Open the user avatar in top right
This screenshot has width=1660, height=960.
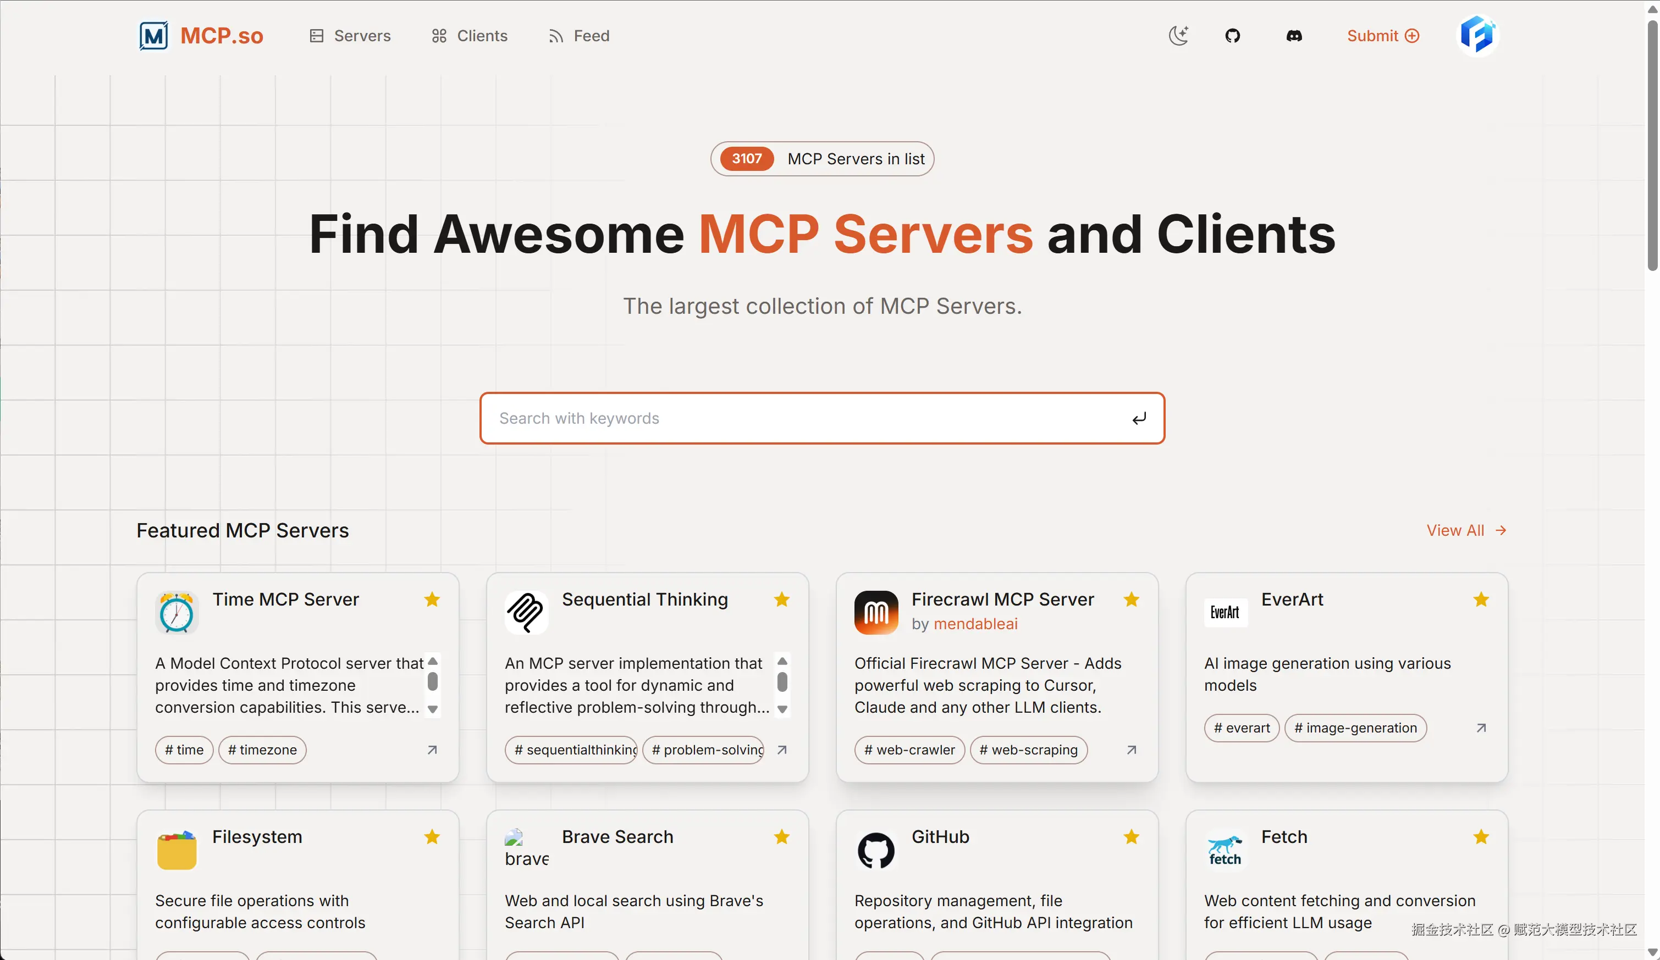pyautogui.click(x=1477, y=36)
